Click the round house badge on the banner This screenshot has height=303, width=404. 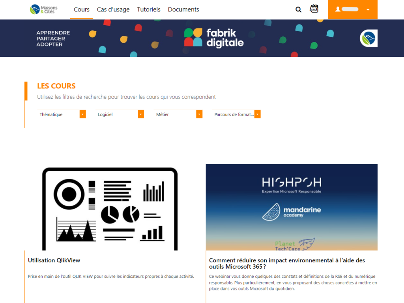[369, 38]
